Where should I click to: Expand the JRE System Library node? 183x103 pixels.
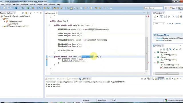2,26
